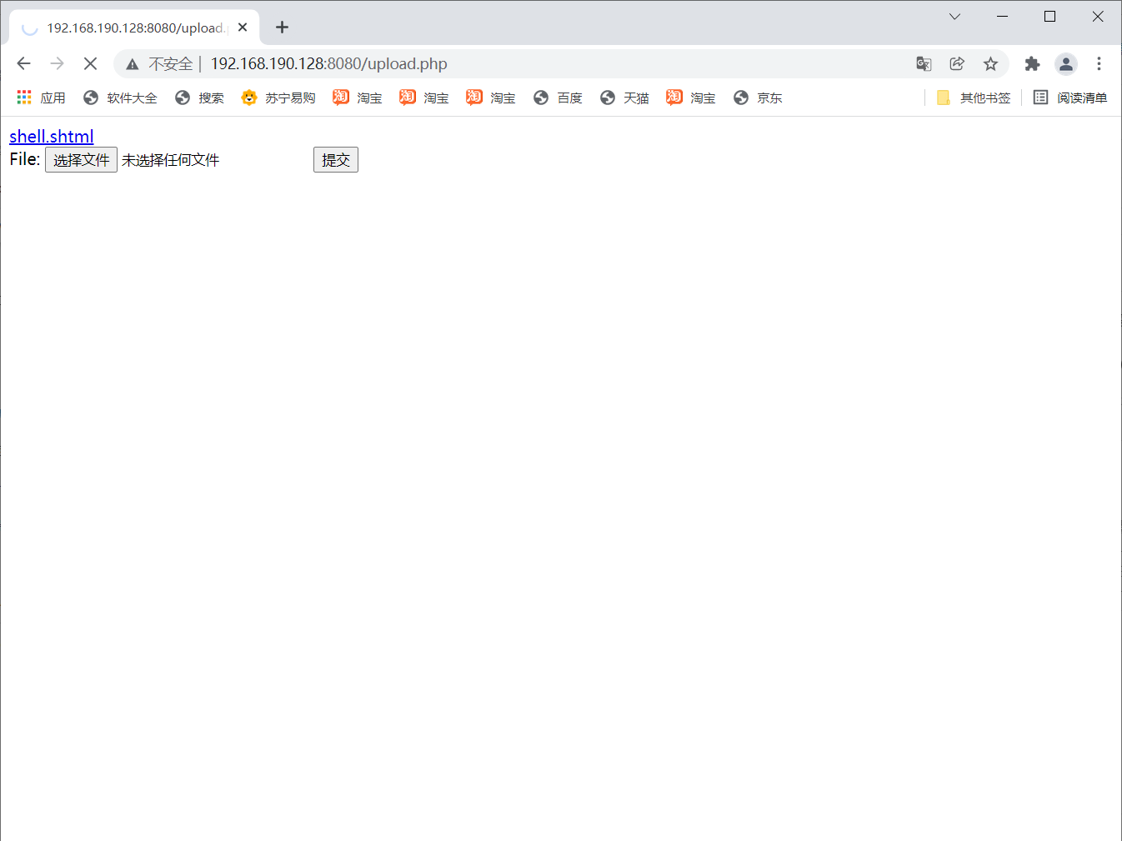Open the not-secure site info warning icon
Viewport: 1122px width, 841px height.
(133, 64)
